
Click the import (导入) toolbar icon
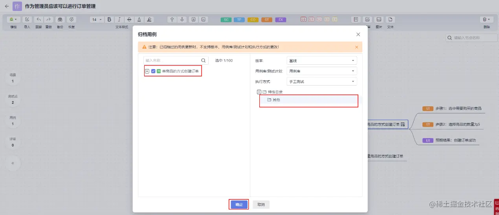pos(27,19)
